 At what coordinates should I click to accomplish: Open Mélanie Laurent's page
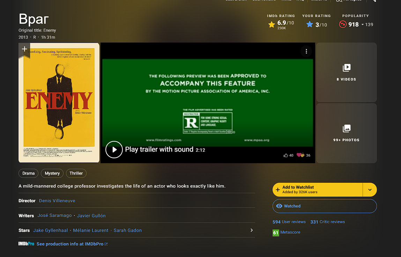point(90,230)
